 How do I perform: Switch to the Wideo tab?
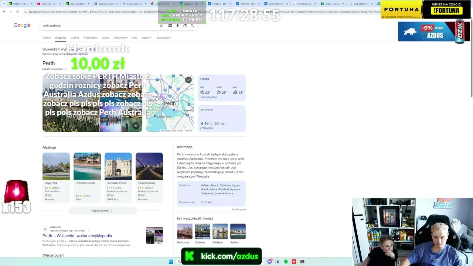105,38
